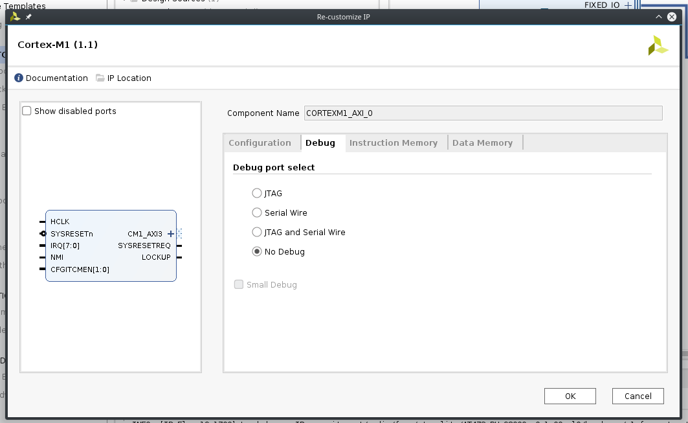Expand the CM1_AXI3 plus port icon

point(171,234)
